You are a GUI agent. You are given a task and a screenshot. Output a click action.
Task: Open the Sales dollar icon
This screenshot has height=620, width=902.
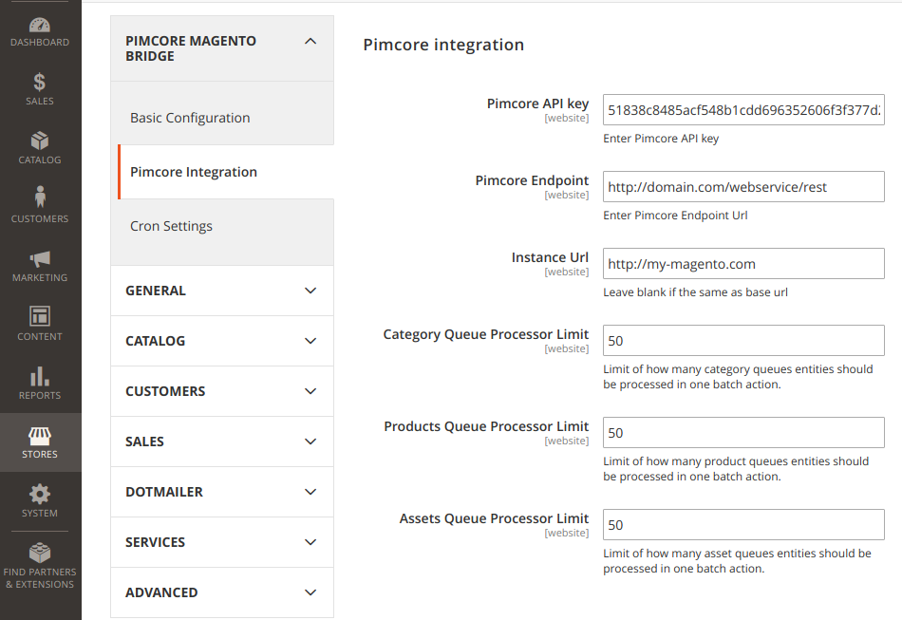[x=39, y=83]
